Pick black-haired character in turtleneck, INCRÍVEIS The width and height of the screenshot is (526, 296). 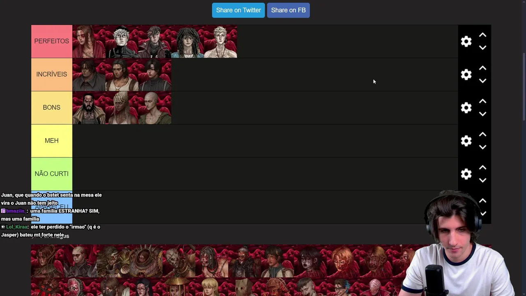(x=155, y=74)
